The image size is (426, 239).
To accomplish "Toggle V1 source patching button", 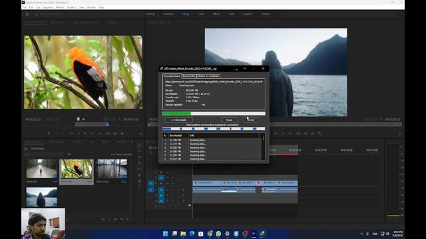I will click(151, 183).
